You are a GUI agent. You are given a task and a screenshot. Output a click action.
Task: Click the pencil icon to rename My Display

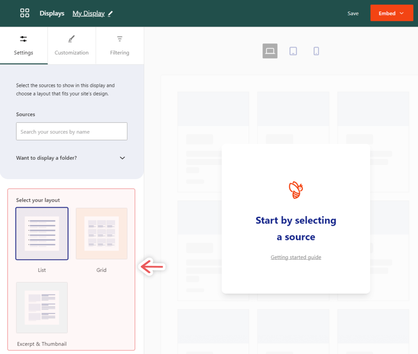tap(109, 13)
